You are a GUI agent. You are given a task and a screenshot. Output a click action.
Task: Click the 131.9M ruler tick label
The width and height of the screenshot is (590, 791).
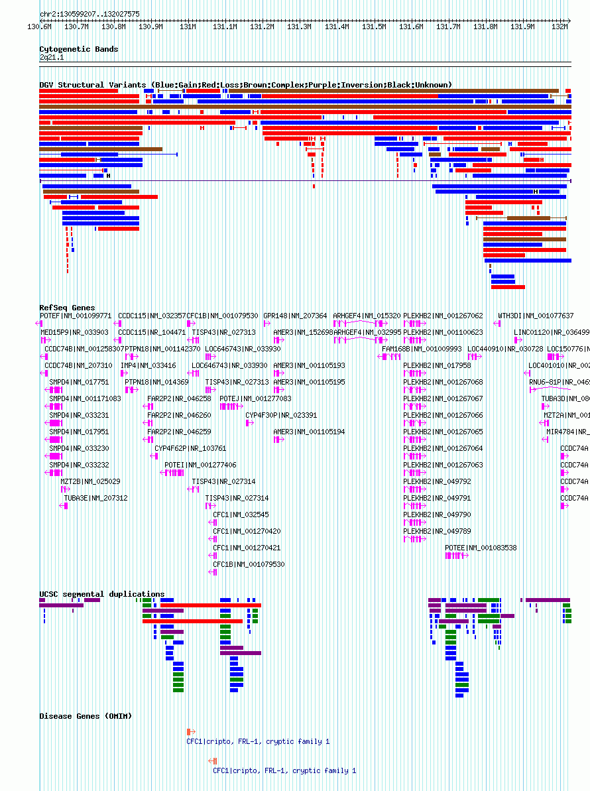[522, 27]
